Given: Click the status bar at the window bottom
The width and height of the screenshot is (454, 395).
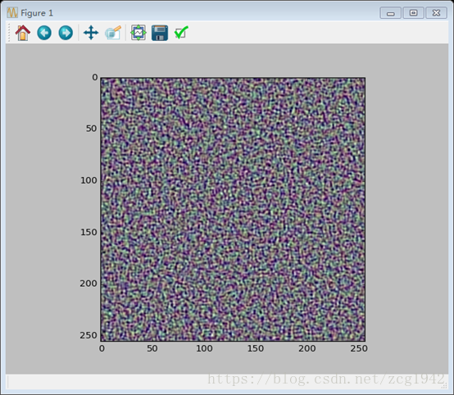Looking at the screenshot, I should point(227,382).
